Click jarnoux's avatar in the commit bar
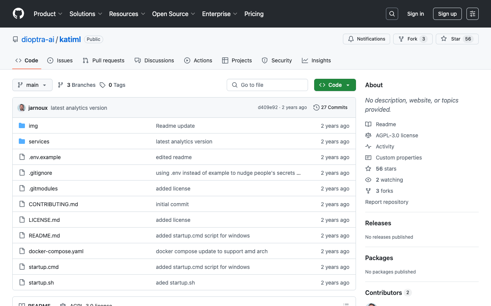This screenshot has height=306, width=491. click(21, 108)
